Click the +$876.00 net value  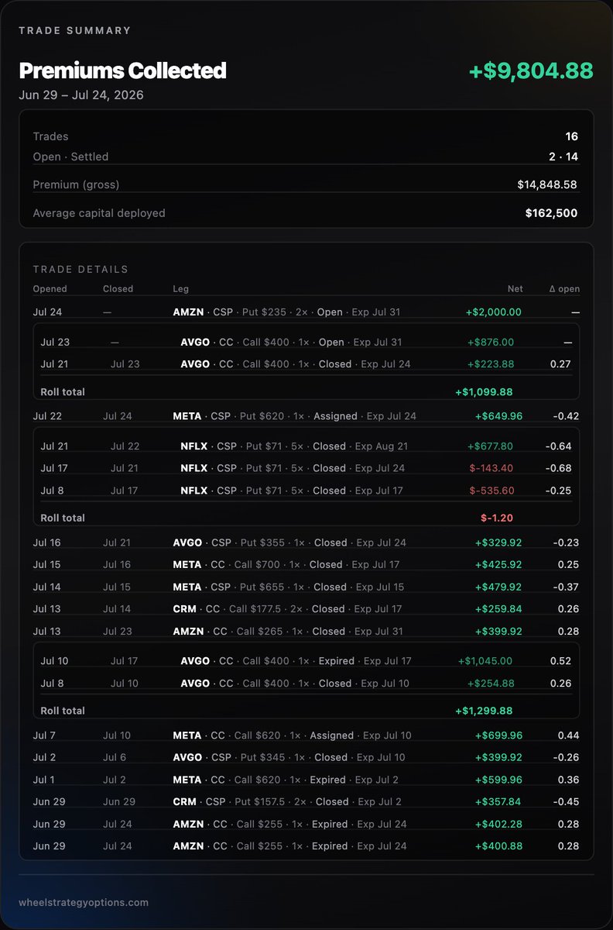point(491,342)
